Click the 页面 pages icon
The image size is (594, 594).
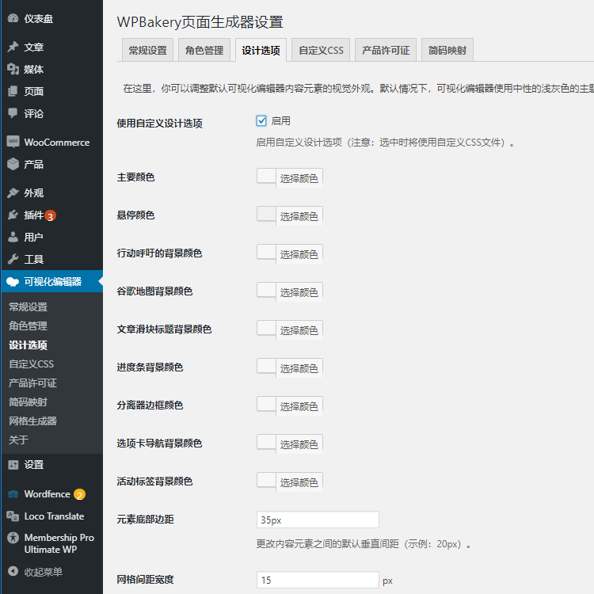(13, 91)
